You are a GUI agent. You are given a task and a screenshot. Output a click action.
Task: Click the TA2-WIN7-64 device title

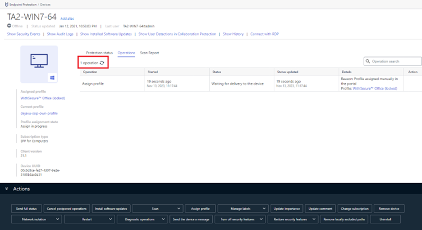point(32,17)
